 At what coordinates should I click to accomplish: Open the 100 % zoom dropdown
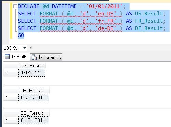(25, 48)
